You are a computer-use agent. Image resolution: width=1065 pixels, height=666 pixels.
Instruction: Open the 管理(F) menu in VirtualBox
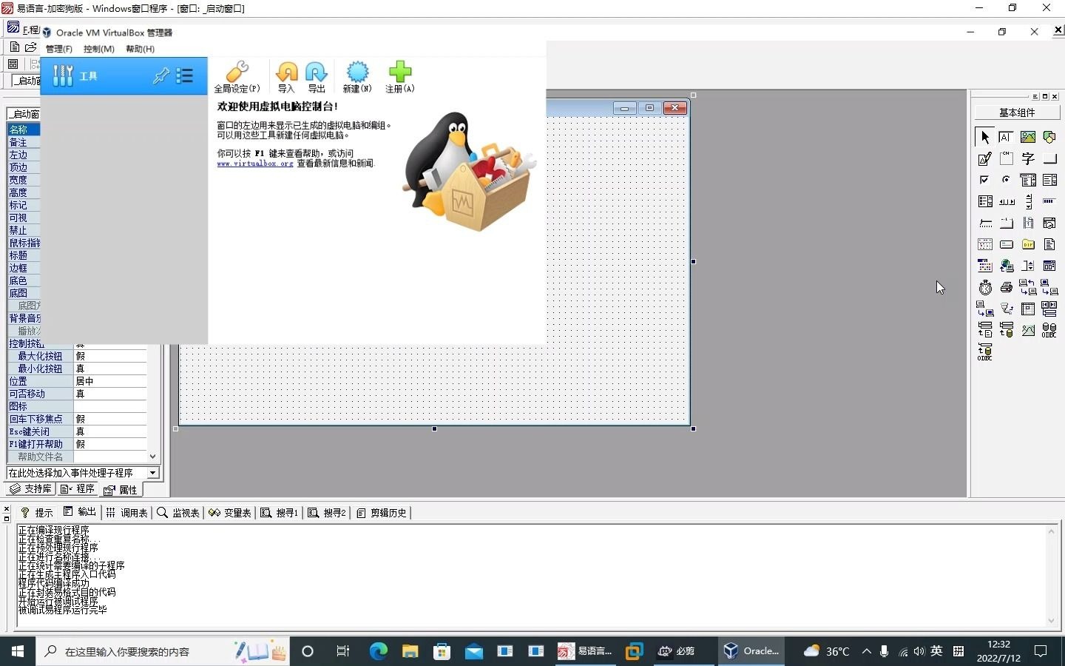point(59,49)
